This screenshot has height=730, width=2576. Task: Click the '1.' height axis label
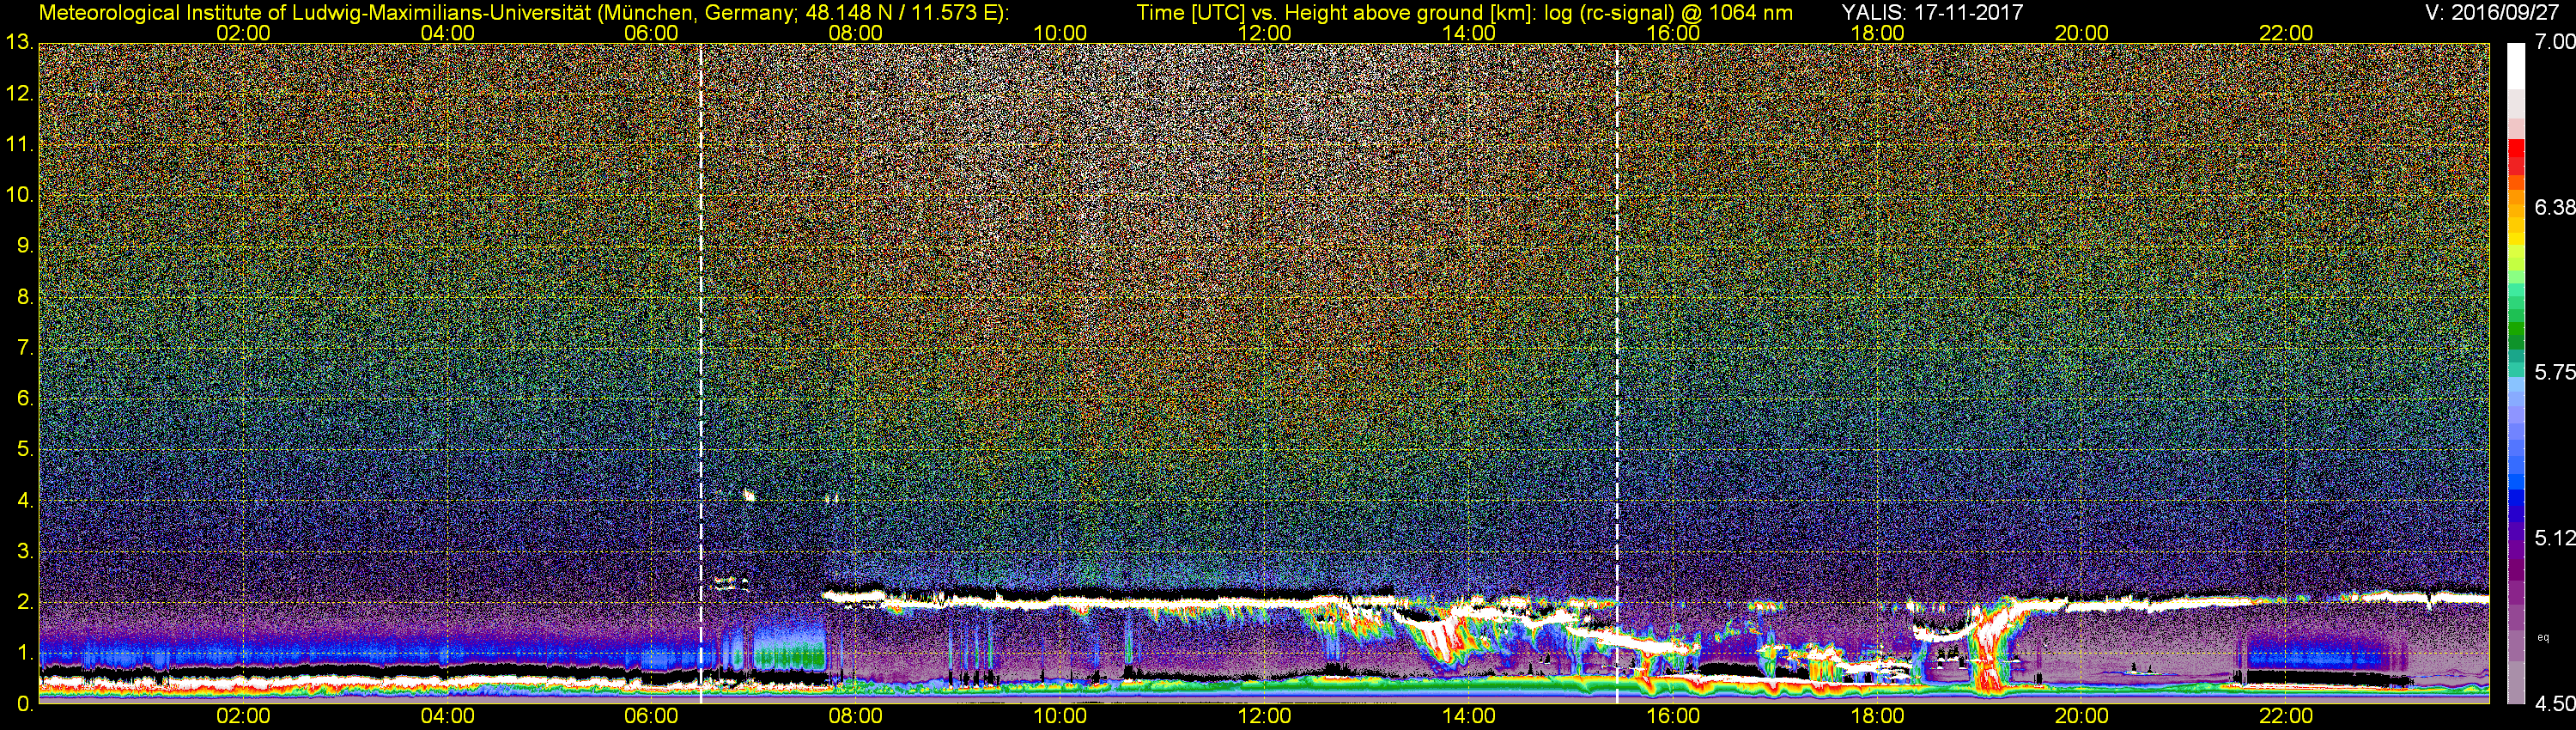coord(26,653)
